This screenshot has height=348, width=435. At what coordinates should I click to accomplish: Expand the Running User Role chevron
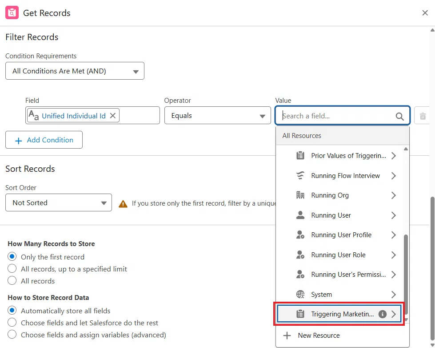(x=393, y=255)
